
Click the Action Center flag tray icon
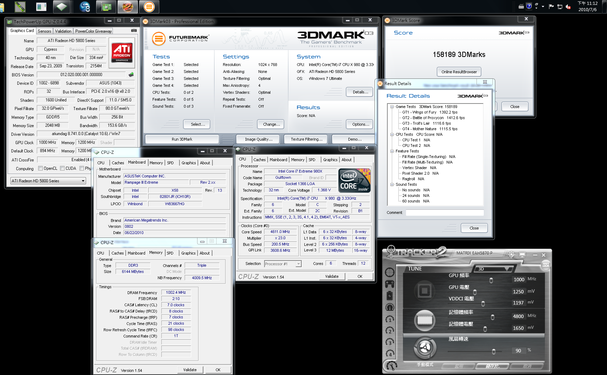pos(551,7)
